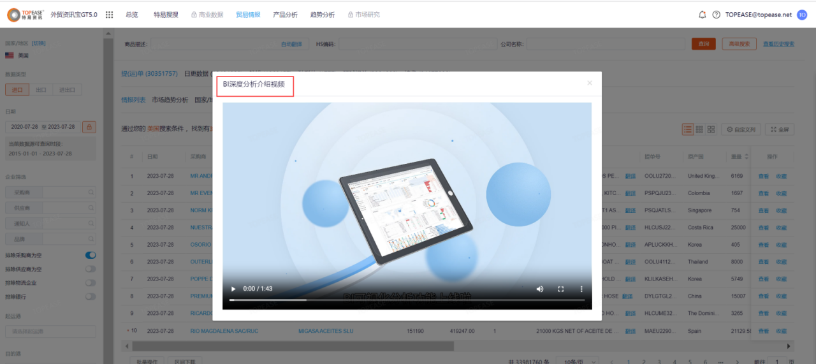Open the help question-mark icon
This screenshot has width=816, height=364.
click(716, 15)
